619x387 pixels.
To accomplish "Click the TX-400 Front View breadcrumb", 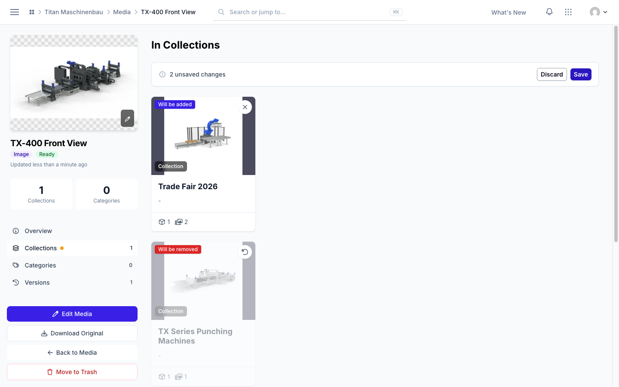I will tap(168, 12).
